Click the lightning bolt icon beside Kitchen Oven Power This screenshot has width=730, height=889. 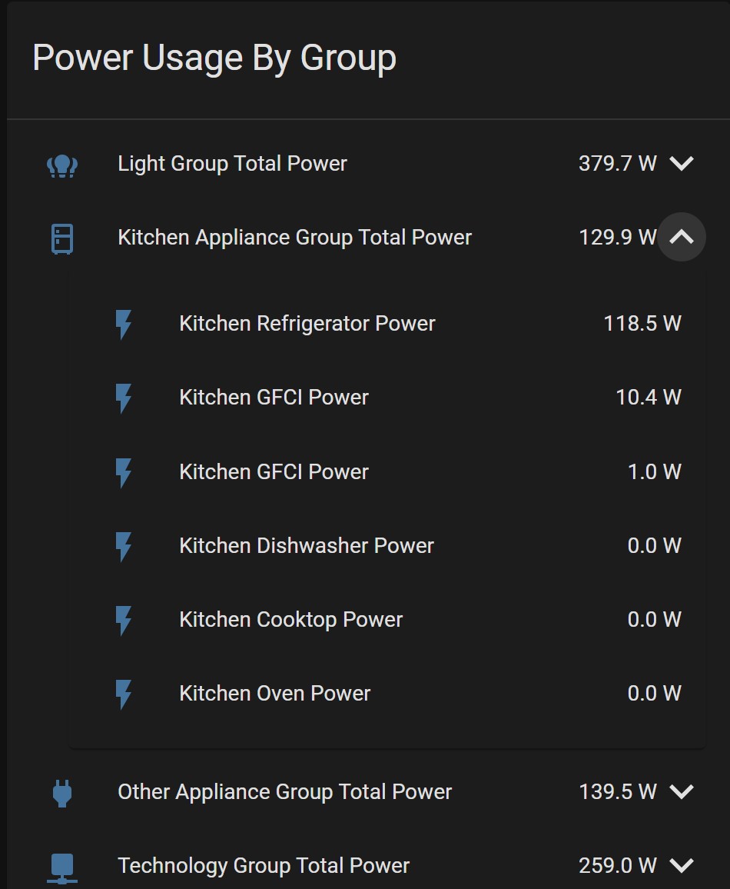[x=124, y=693]
